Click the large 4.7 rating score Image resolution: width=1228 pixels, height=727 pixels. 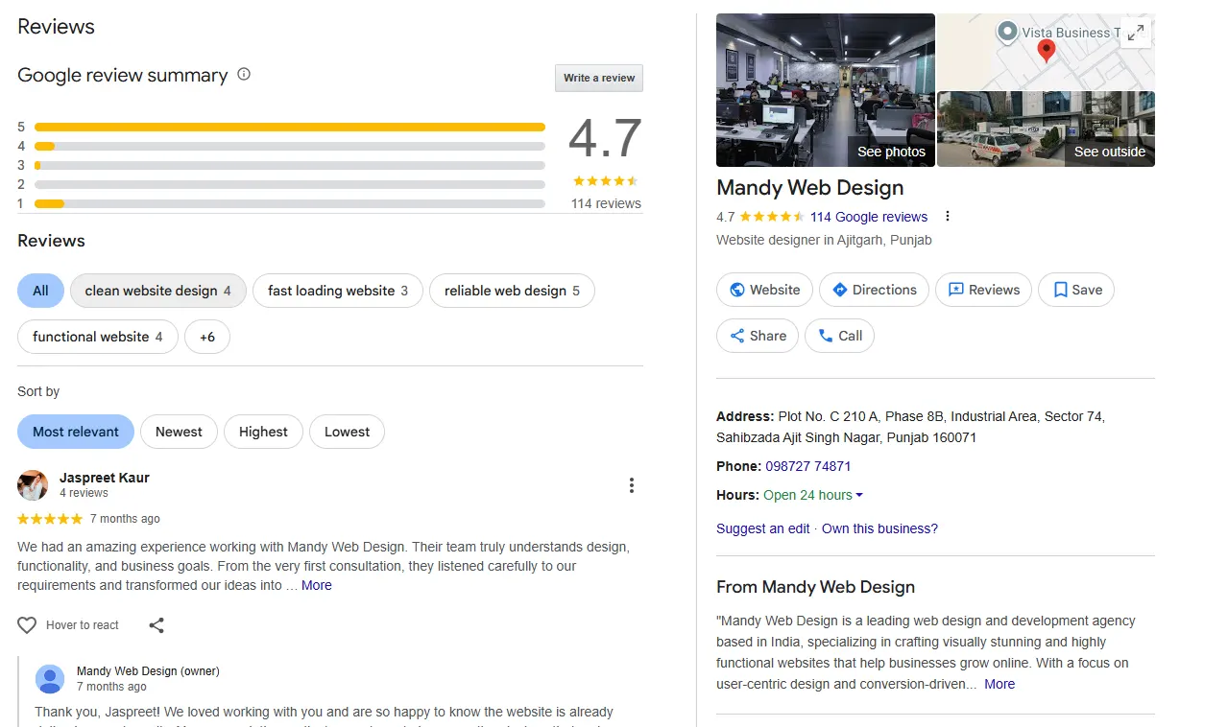(x=605, y=138)
